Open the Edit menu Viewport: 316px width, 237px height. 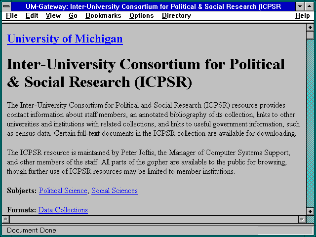click(32, 16)
